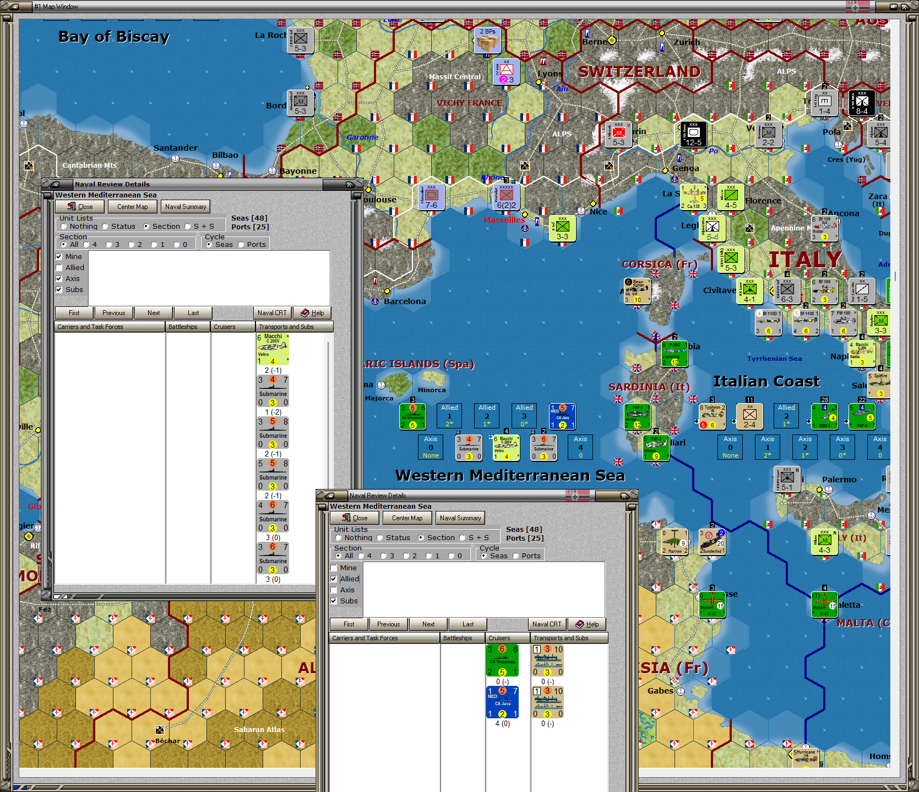
Task: Select the tan 2-4 counter in Italian Coast
Action: click(749, 416)
